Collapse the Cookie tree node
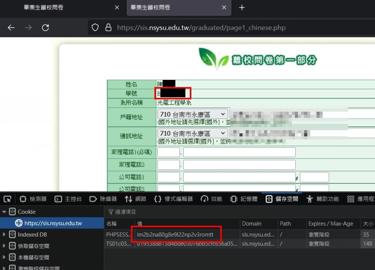The height and width of the screenshot is (270, 375). 4,212
